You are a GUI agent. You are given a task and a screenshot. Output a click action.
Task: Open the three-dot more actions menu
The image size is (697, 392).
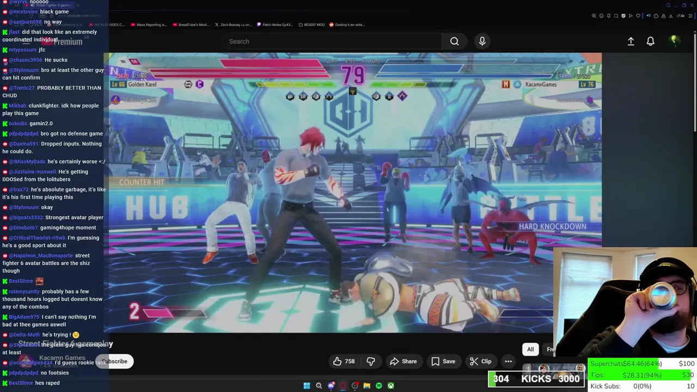(508, 361)
